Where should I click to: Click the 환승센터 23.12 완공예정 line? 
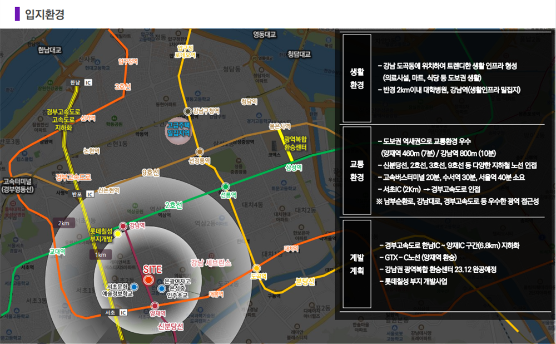click(x=438, y=269)
